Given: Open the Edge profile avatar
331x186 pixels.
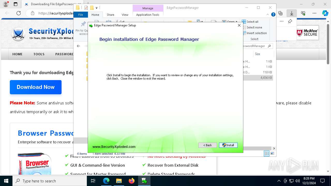Looking at the screenshot, I should (x=5, y=4).
